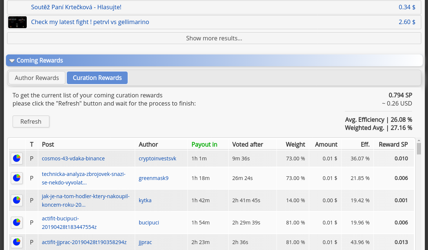Open the cosmos-43-vdaka-binance post link

(x=73, y=159)
